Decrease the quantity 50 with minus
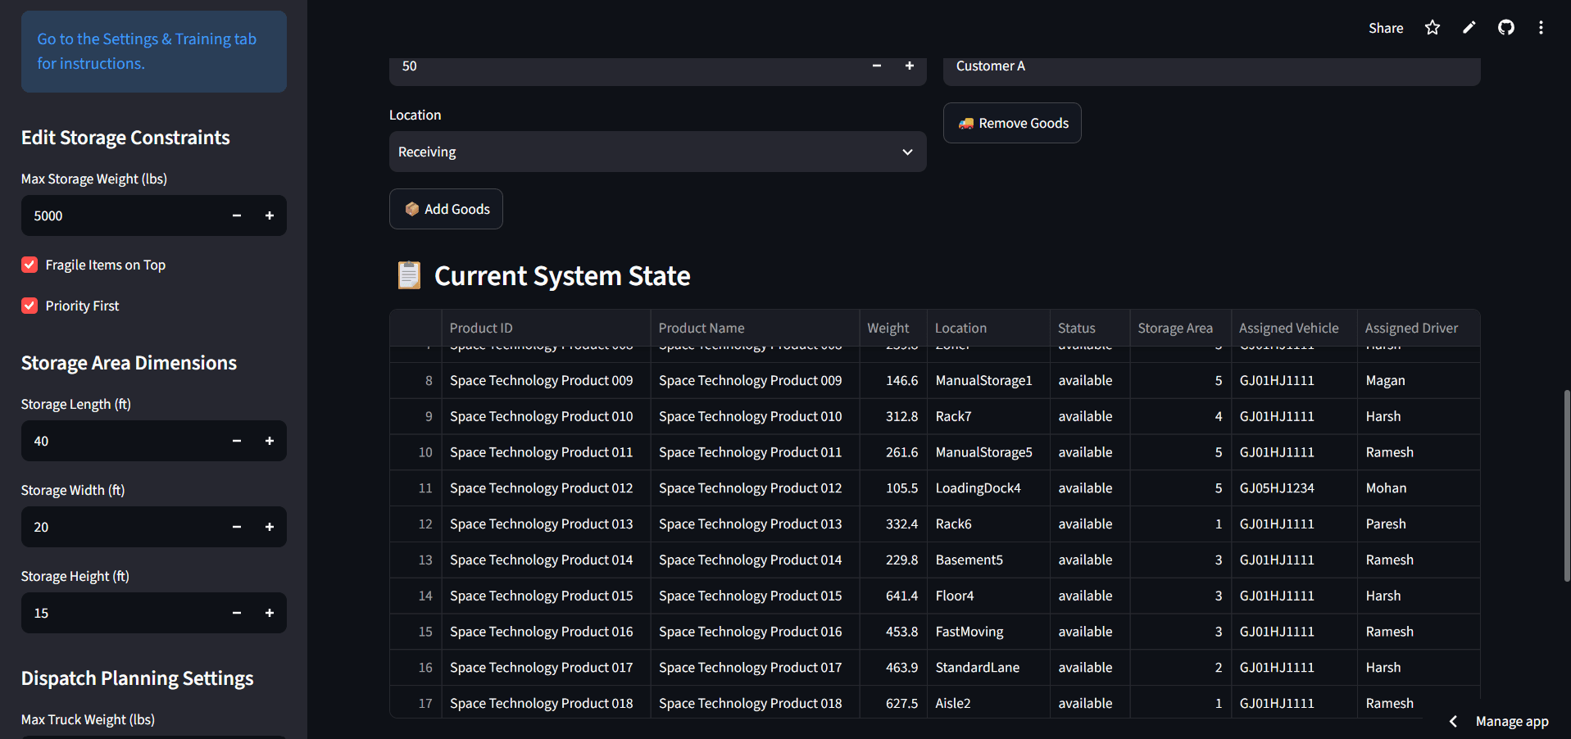The width and height of the screenshot is (1571, 739). pos(877,66)
